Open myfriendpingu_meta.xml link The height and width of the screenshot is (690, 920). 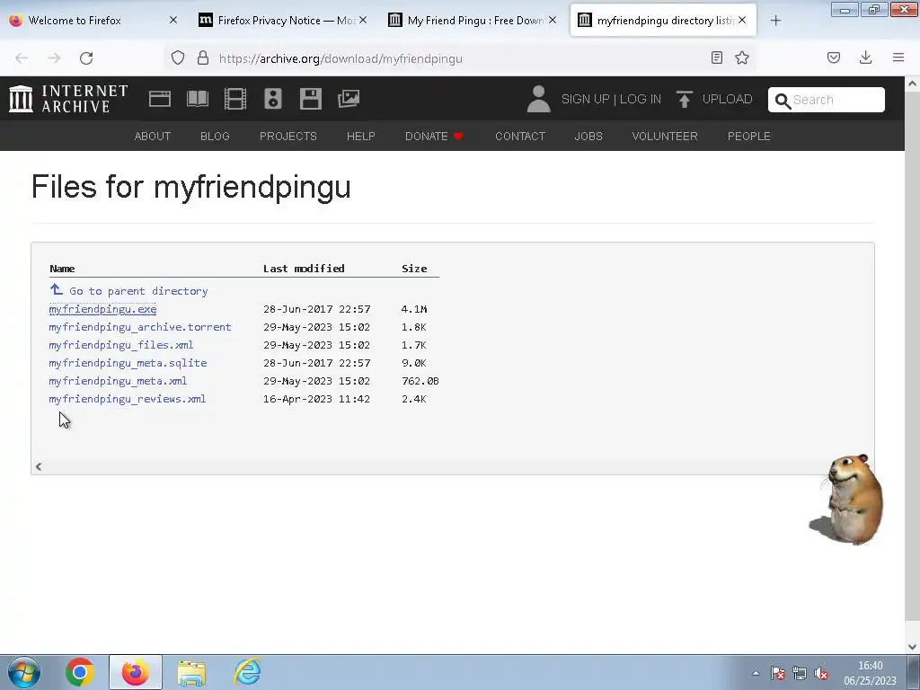(x=118, y=381)
